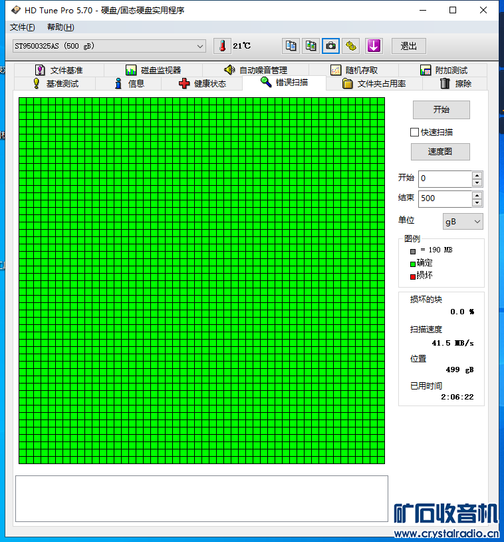Open the 文件(F) menu
504x542 pixels.
(x=23, y=27)
